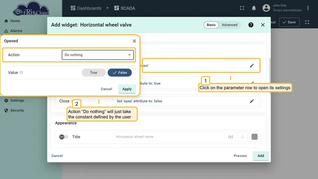This screenshot has width=318, height=179.
Task: Toggle the Title switch
Action: pos(64,137)
